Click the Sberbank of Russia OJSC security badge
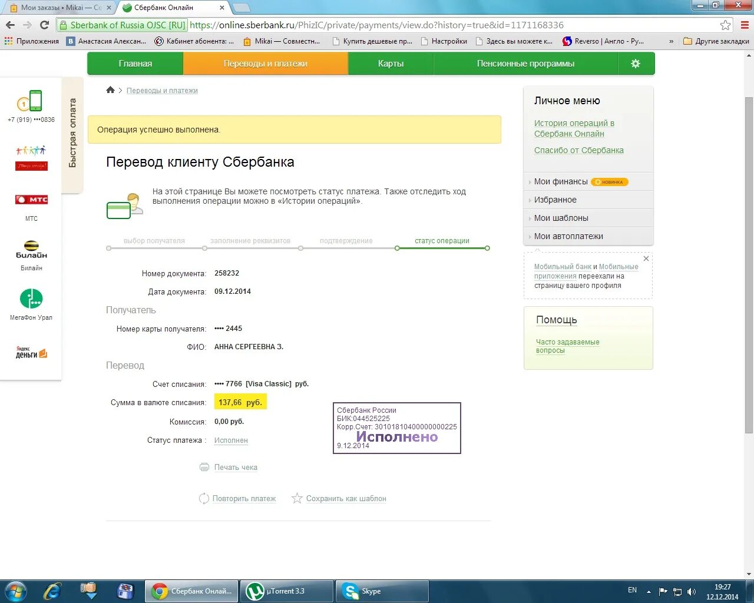The image size is (754, 603). coord(123,25)
